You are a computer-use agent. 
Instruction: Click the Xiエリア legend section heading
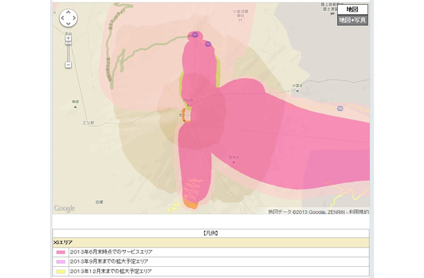pos(63,243)
